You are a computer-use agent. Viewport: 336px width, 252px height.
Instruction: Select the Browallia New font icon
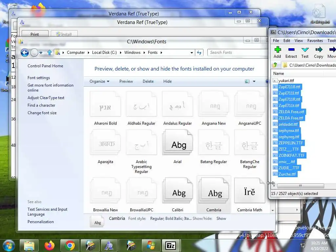[105, 191]
